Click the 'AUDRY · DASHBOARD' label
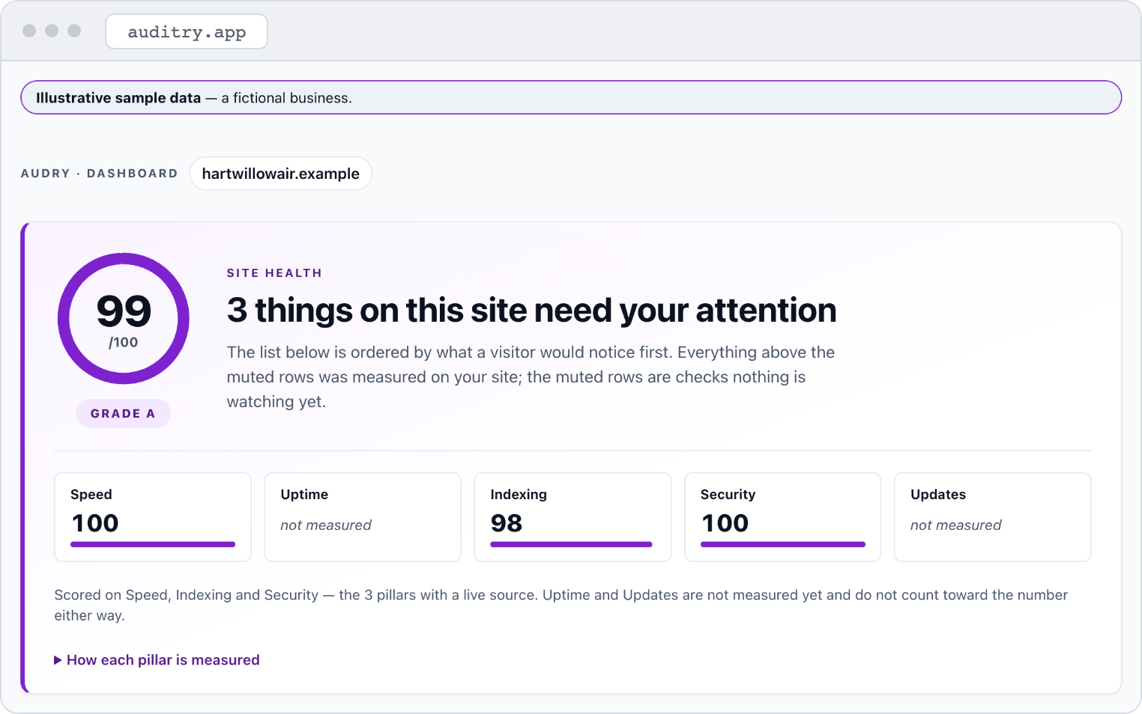This screenshot has height=714, width=1142. click(100, 174)
